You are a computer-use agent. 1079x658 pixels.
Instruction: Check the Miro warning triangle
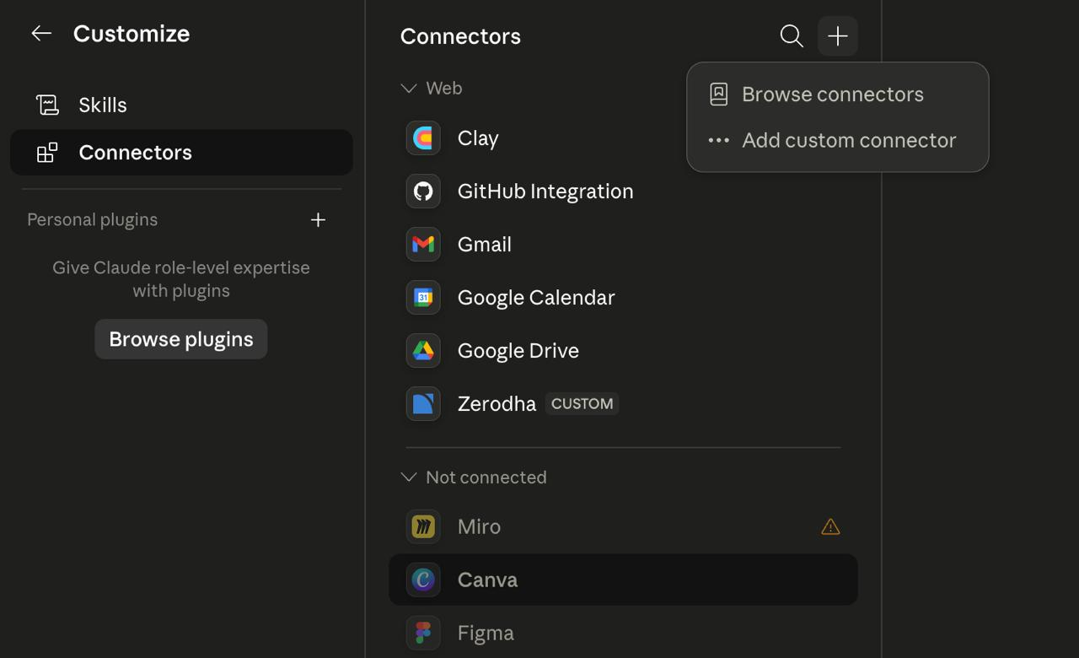(830, 527)
